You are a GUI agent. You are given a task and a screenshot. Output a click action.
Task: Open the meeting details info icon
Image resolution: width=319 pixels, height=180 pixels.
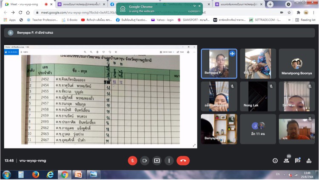click(x=275, y=161)
